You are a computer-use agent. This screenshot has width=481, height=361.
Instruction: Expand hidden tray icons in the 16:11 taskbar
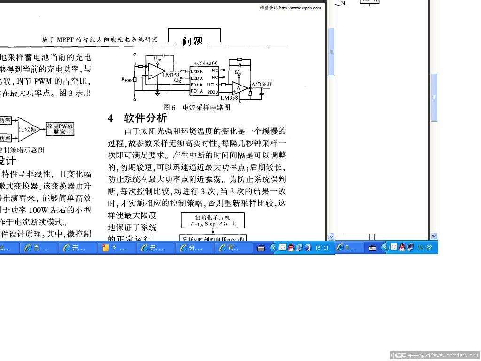(x=274, y=248)
